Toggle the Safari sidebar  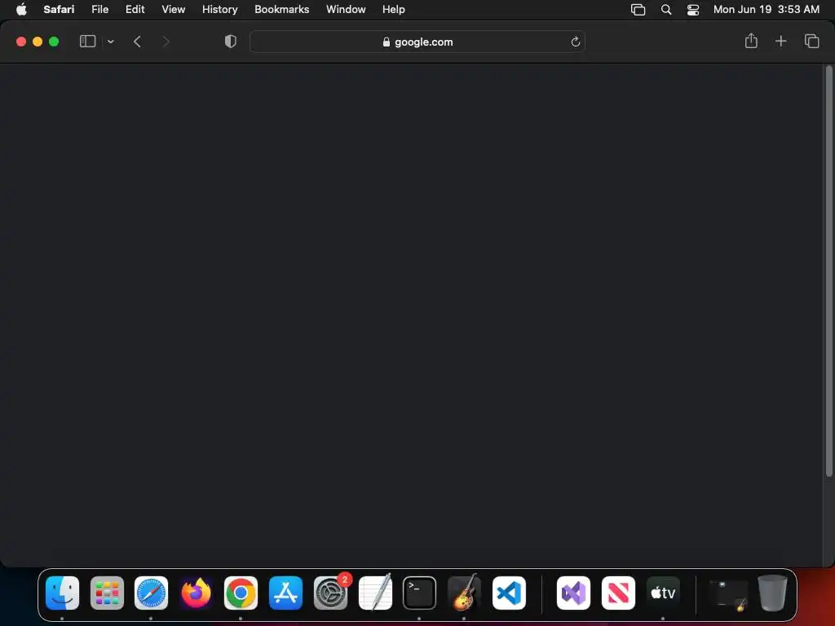(87, 42)
